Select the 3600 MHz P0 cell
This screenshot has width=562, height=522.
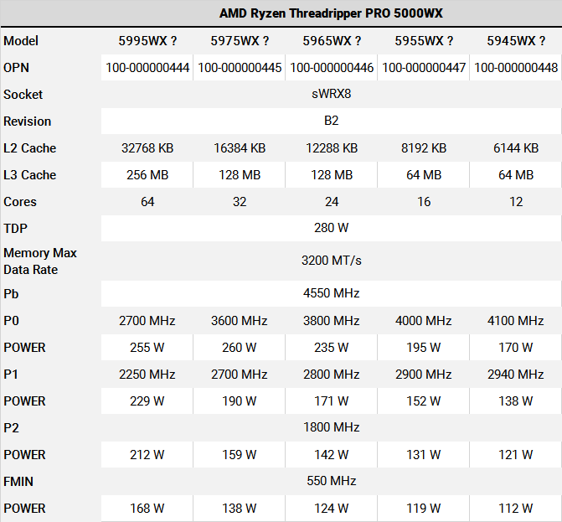pos(240,321)
